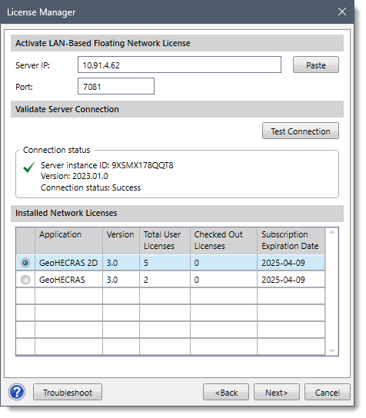Focus the Server IP input field
Screen dimensions: 366x418
pos(179,65)
